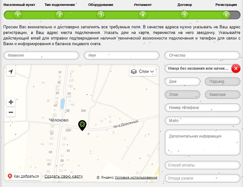243x187 pixels.
Task: Click house number 30А on map
Action: pos(84,111)
